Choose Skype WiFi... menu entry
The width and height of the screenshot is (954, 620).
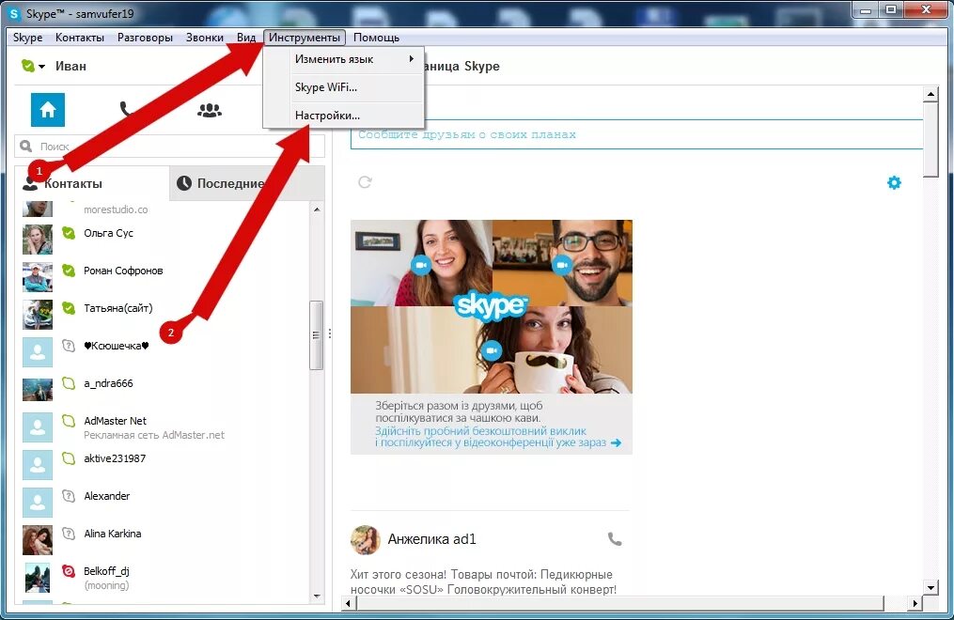344,87
